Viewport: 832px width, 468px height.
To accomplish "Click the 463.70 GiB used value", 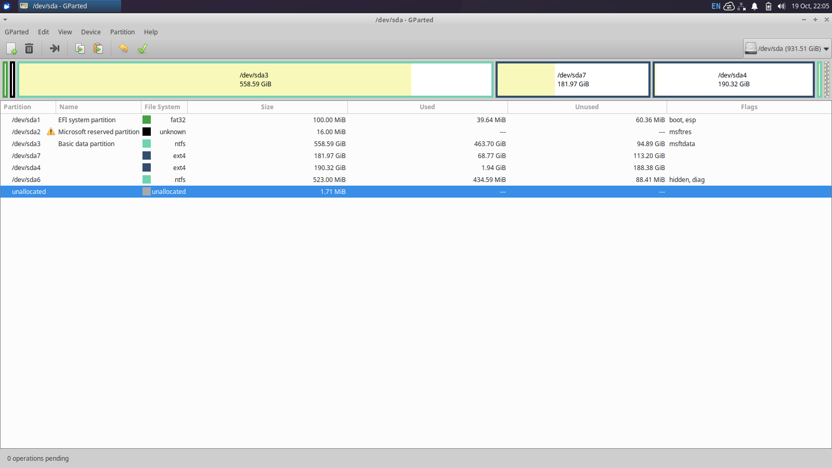I will (490, 144).
